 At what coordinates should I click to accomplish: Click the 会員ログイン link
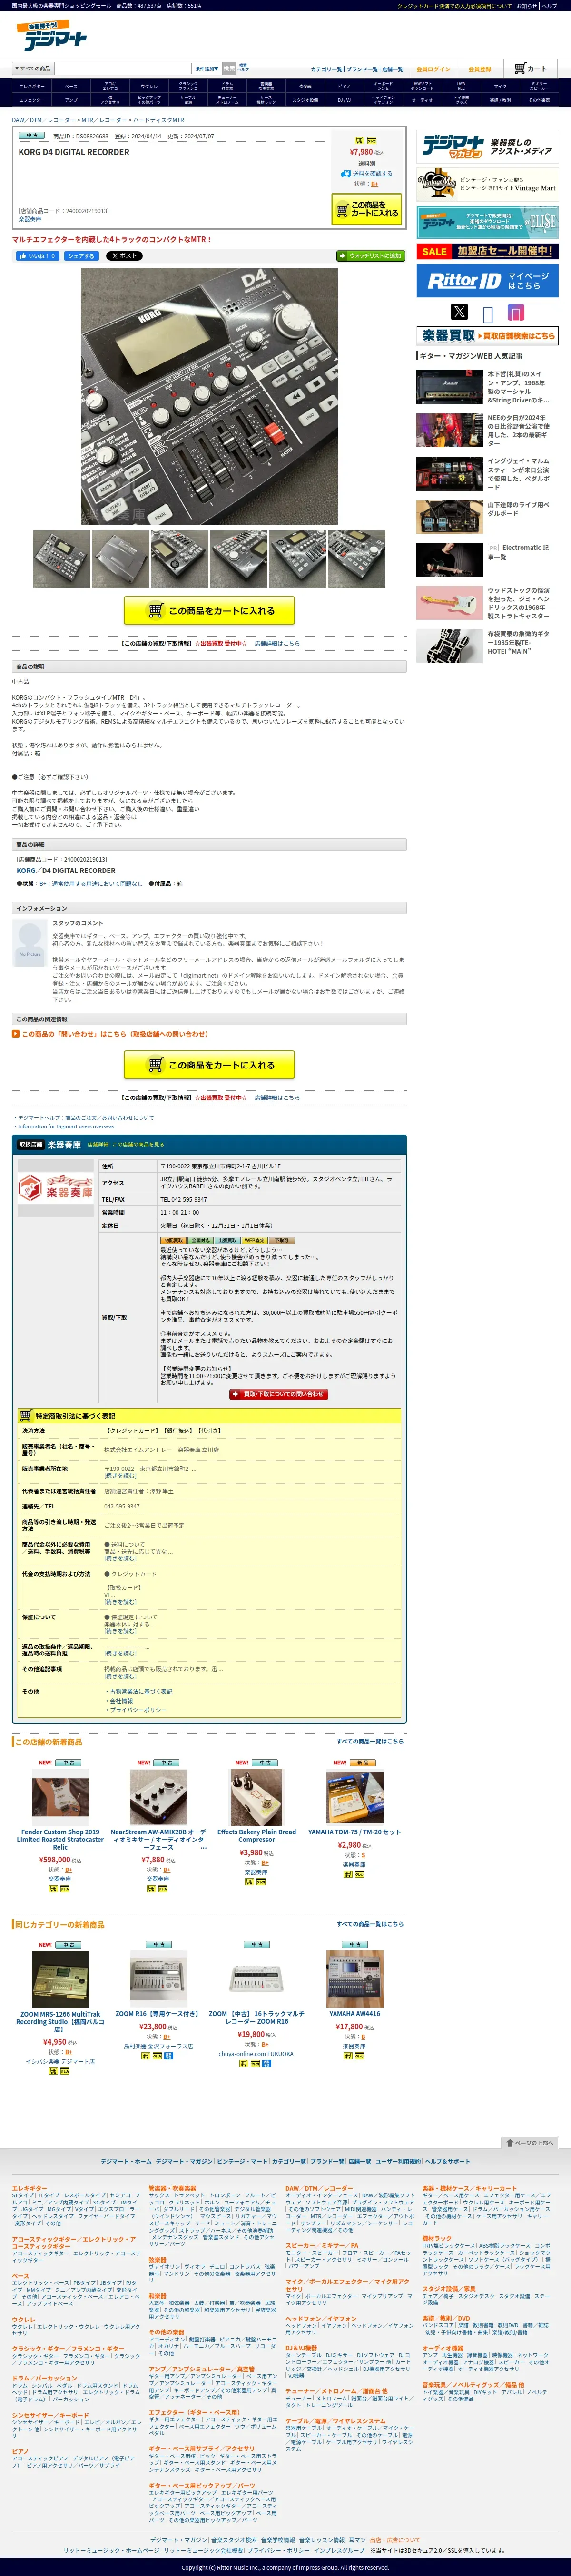[433, 69]
